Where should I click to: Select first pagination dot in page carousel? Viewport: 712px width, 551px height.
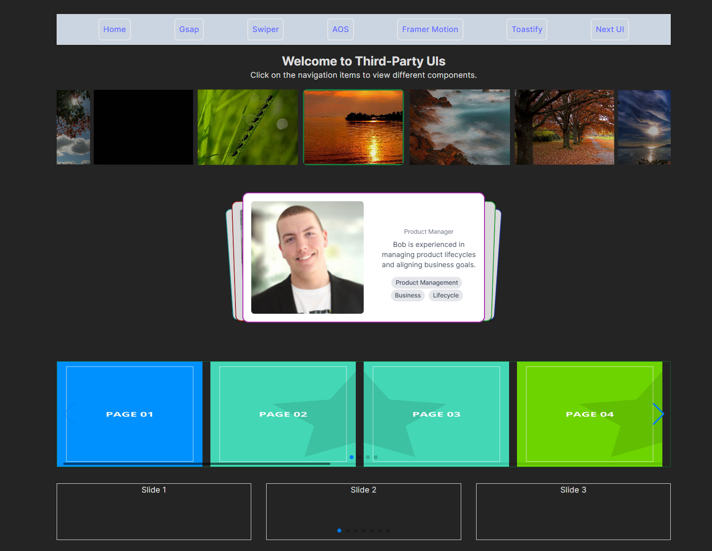pos(351,457)
